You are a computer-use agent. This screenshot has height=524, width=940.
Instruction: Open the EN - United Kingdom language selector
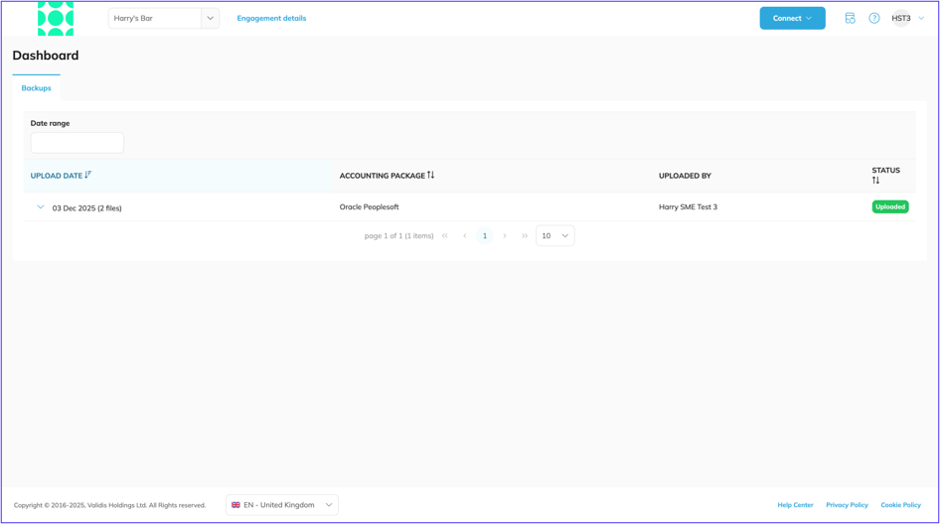[x=282, y=505]
